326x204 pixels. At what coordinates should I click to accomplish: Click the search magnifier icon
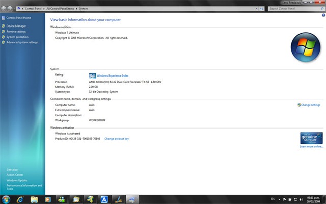322,9
